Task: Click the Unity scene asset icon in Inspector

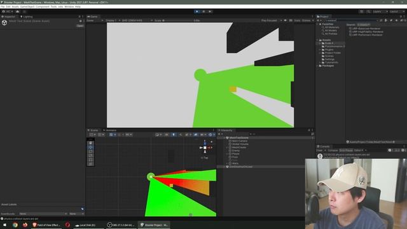Action: tap(4, 23)
